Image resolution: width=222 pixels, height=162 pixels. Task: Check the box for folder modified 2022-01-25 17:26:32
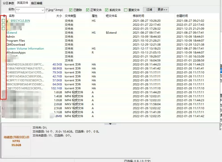[4, 28]
